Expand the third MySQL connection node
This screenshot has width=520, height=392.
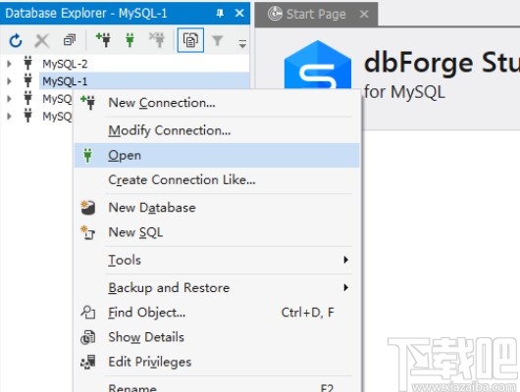pyautogui.click(x=9, y=99)
